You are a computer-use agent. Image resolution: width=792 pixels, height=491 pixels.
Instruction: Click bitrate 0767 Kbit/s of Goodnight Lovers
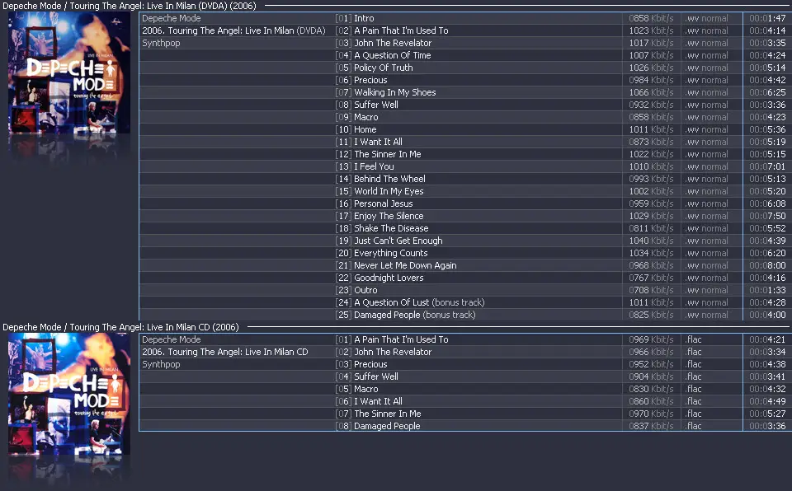(651, 278)
